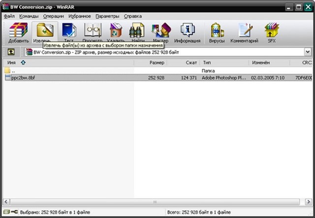The image size is (315, 218).
Task: Click the packed size 124 371
Action: pyautogui.click(x=189, y=78)
